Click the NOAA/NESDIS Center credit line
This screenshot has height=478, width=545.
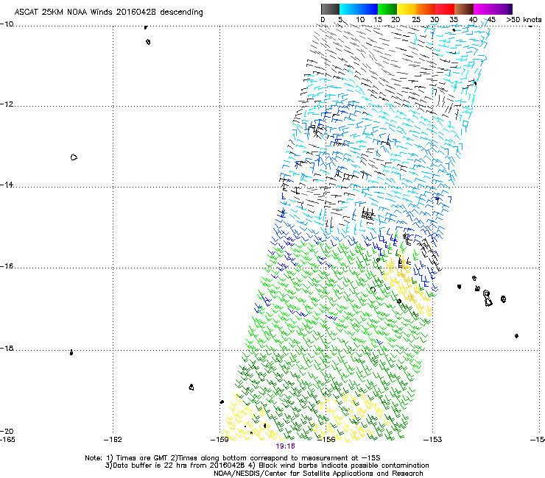(x=318, y=474)
